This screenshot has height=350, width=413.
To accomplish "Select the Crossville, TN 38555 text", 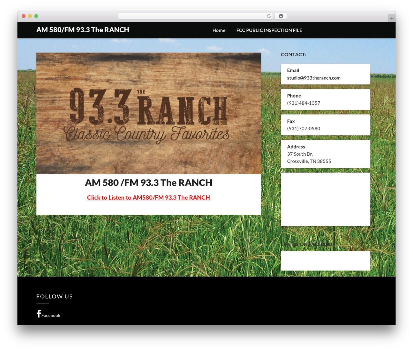I will (x=309, y=161).
